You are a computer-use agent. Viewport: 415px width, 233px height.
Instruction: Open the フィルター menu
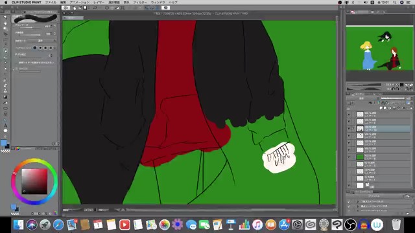[140, 2]
